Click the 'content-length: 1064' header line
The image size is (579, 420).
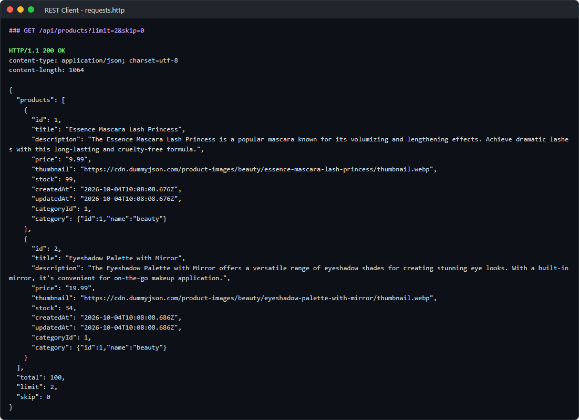click(47, 70)
